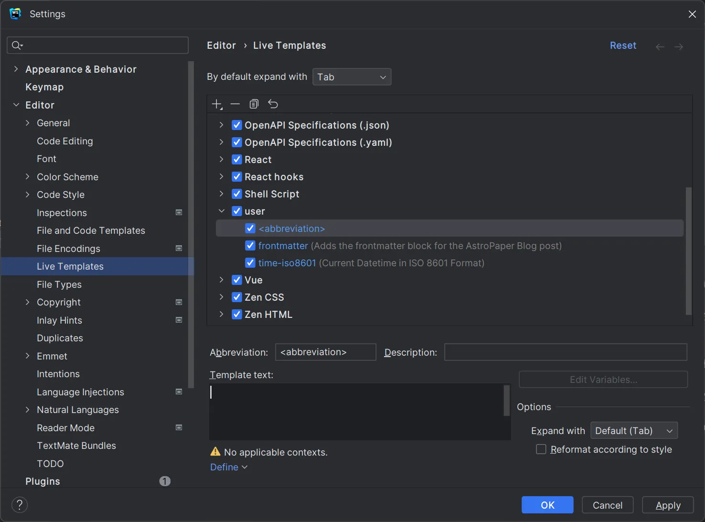
Task: Expand the React template group
Action: pyautogui.click(x=222, y=159)
